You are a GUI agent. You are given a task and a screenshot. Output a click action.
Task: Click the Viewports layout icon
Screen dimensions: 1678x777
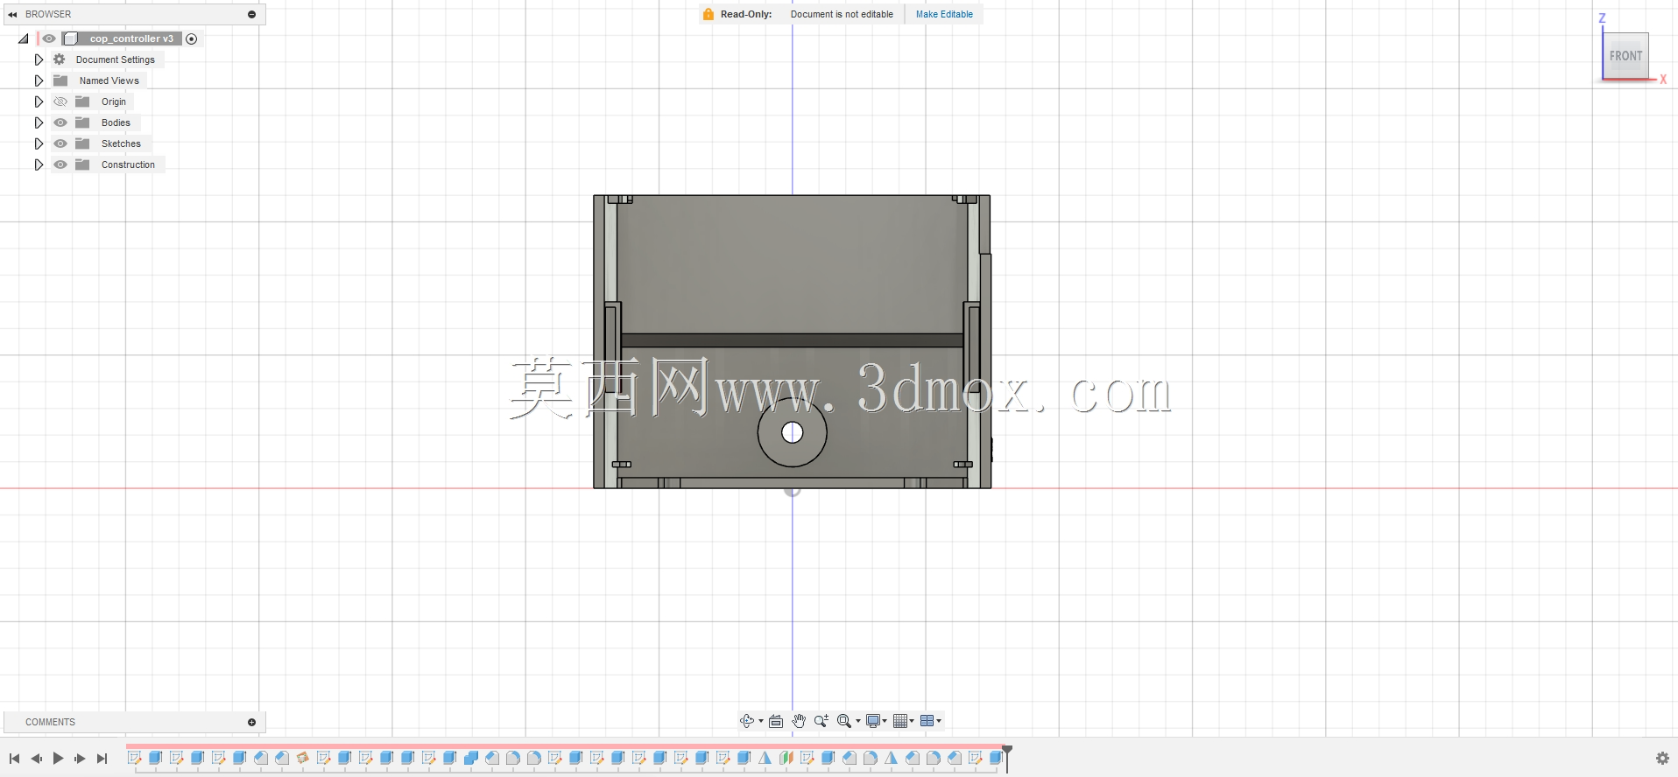point(927,721)
